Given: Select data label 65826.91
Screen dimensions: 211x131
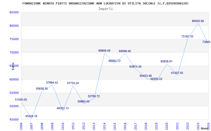Looking at the screenshot, I should 166,61.
